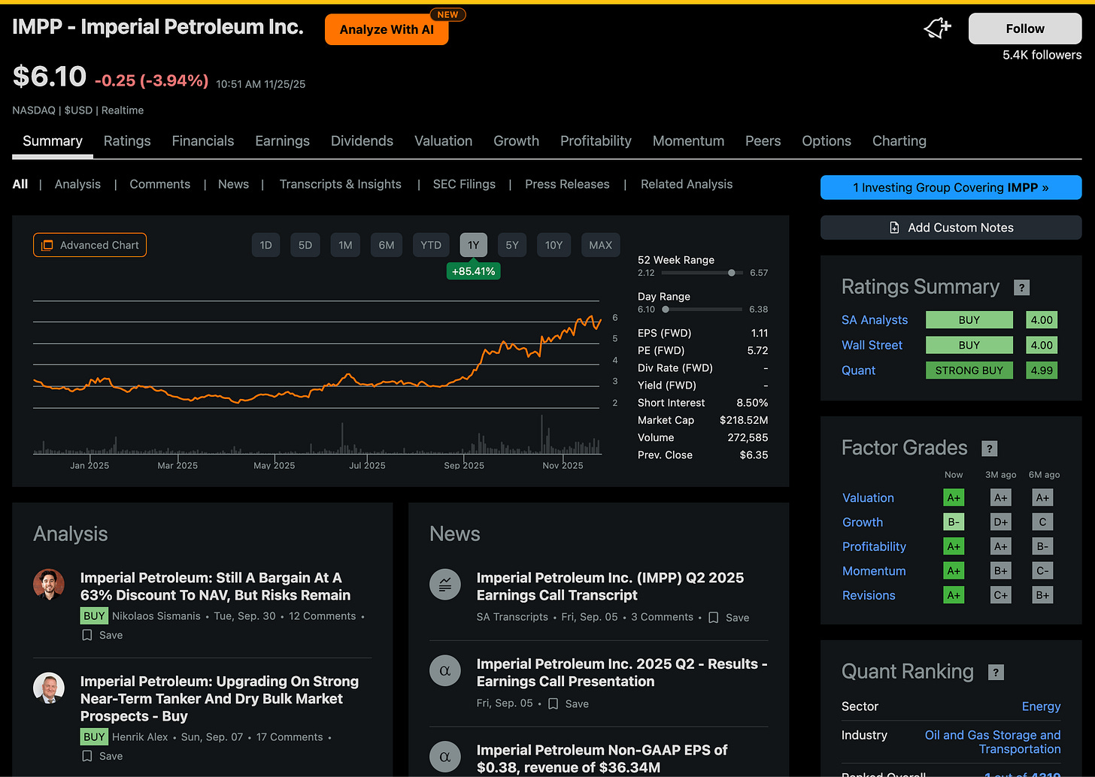
Task: Click the alpha icon beside Non-GAAP EPS news
Action: 444,757
